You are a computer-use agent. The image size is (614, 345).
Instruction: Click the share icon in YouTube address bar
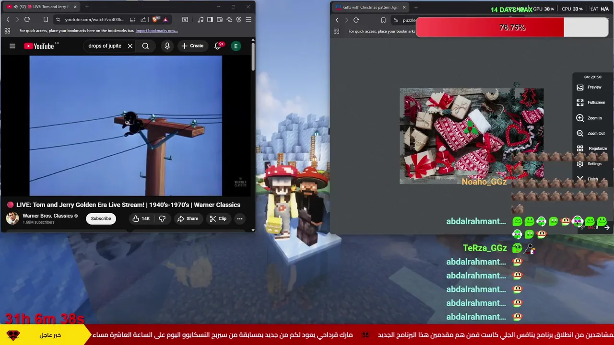143,20
